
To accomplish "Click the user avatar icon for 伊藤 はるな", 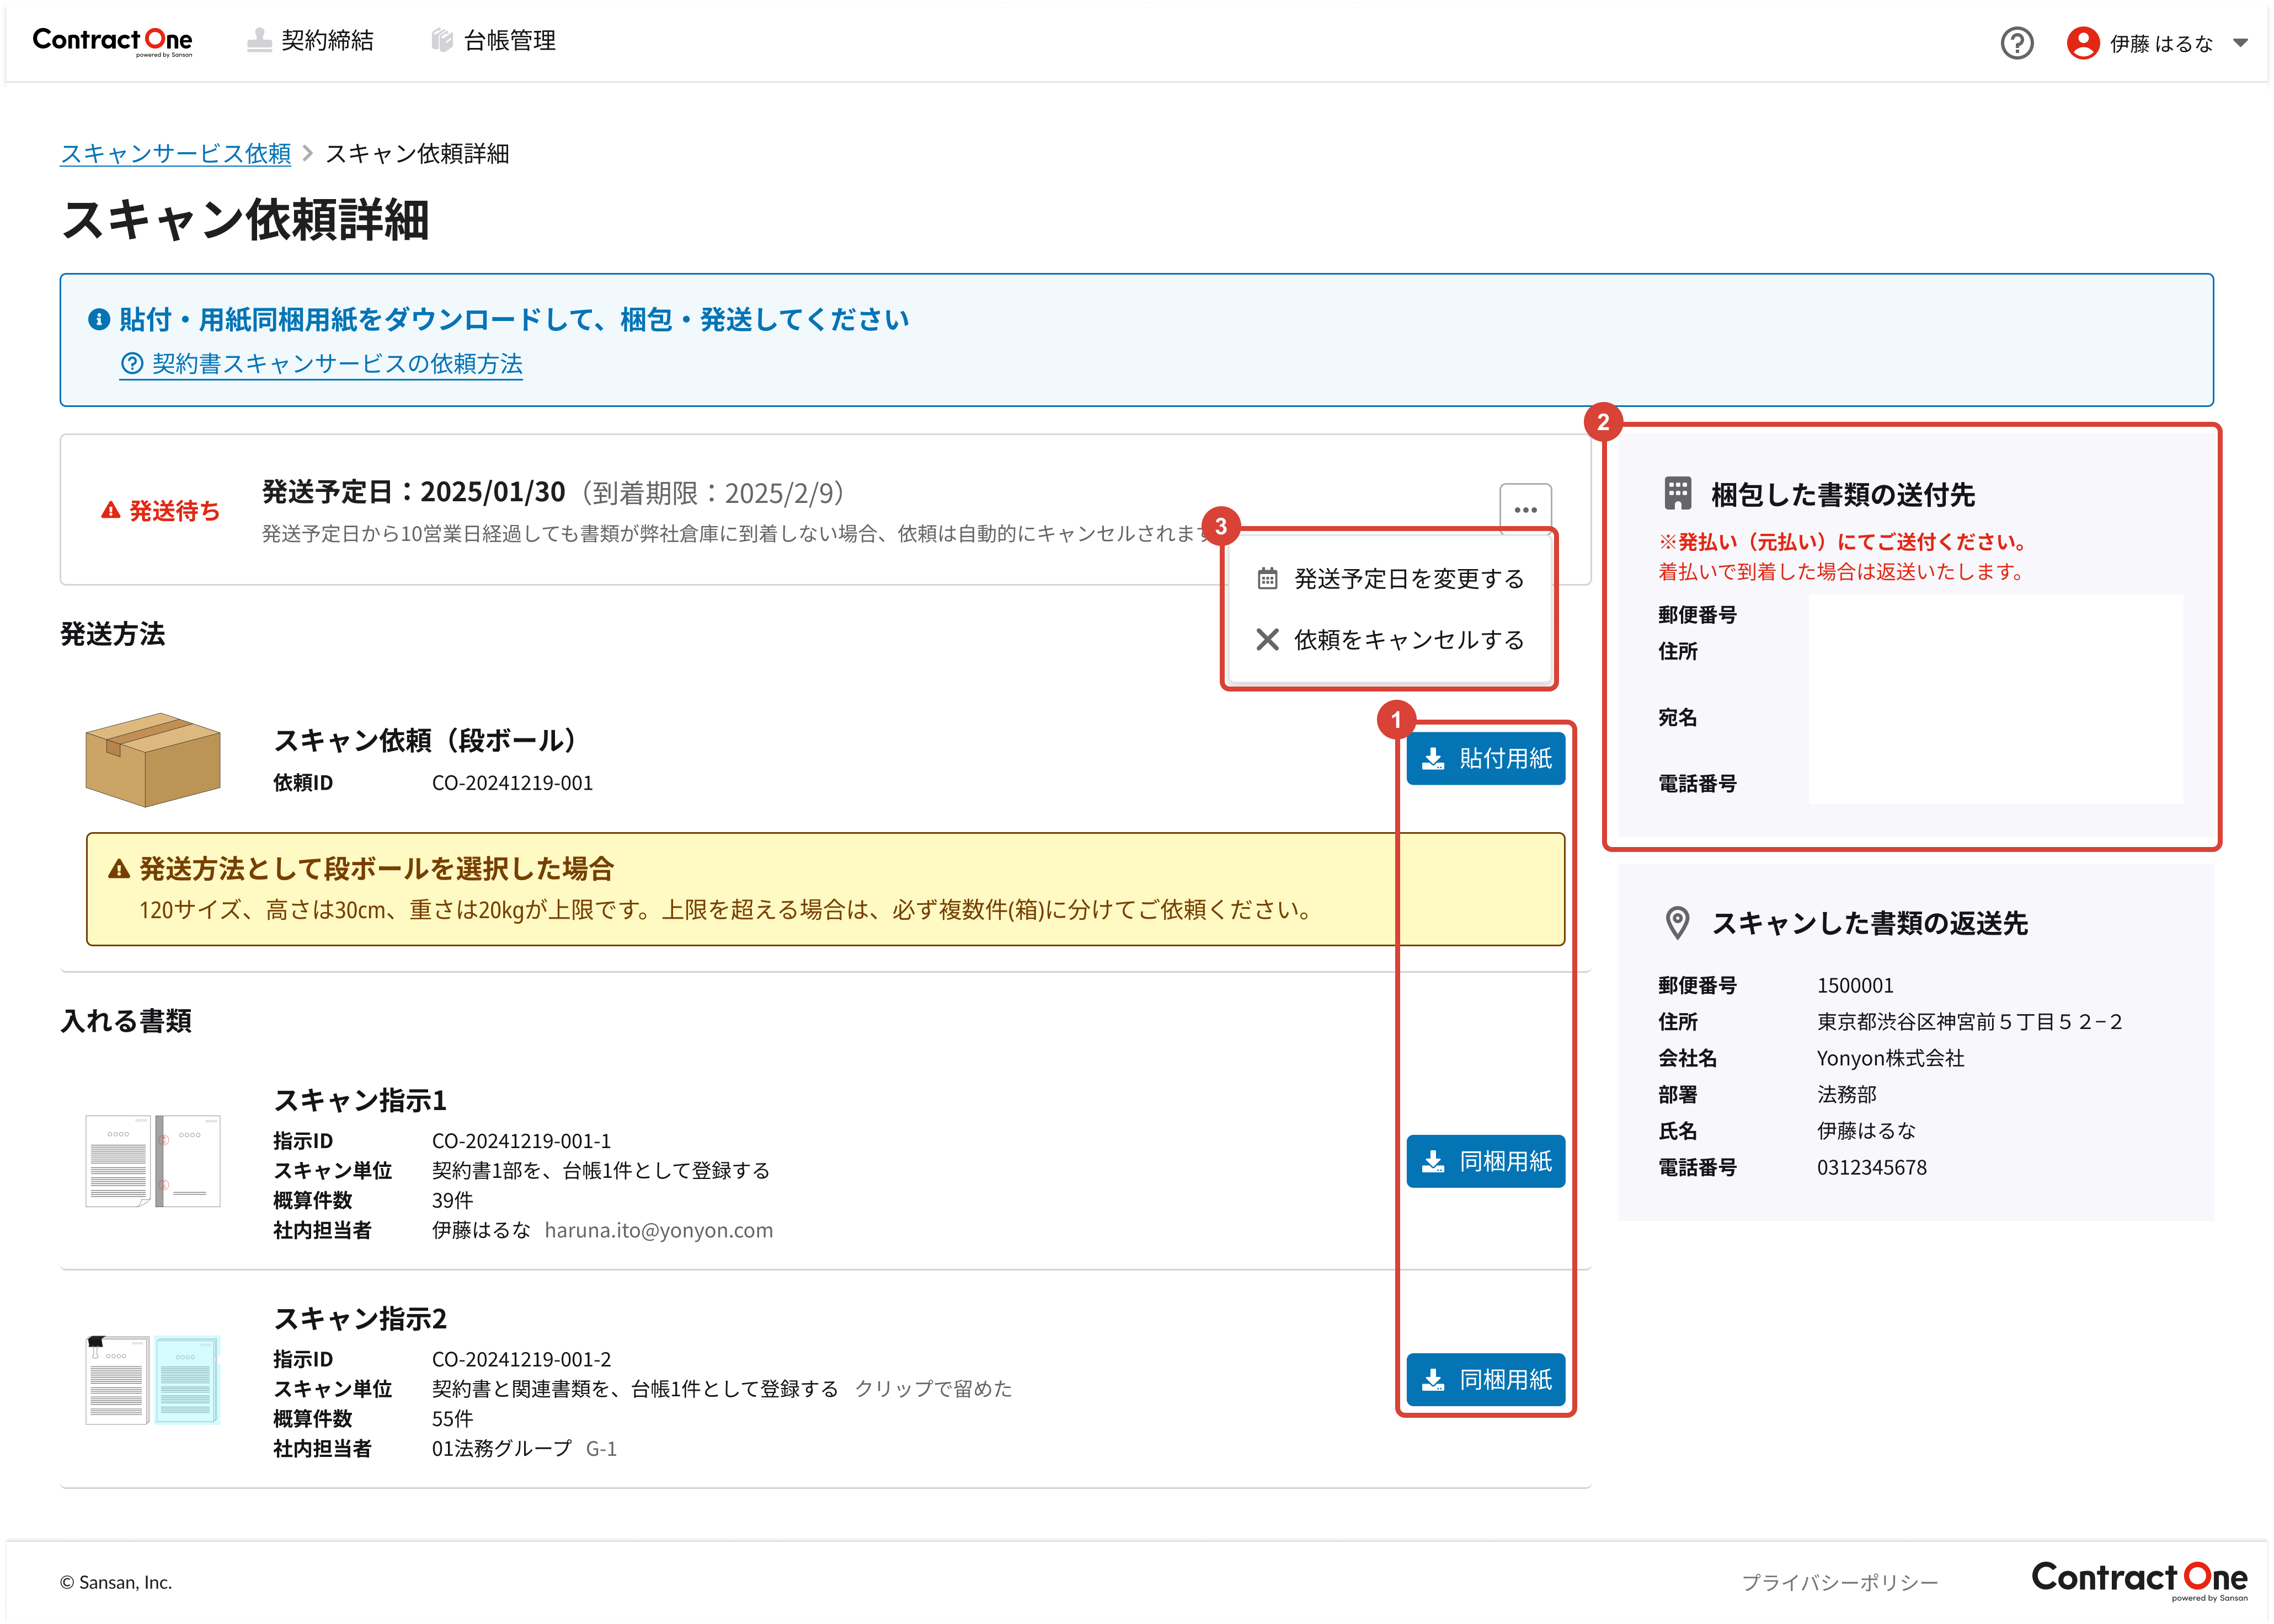I will (x=2082, y=43).
